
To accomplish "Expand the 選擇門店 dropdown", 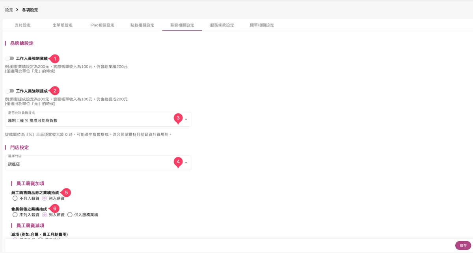I will coord(98,163).
